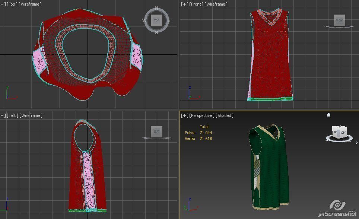Click the compass ring under the Left ViewCube
The height and width of the screenshot is (219, 359).
point(157,138)
